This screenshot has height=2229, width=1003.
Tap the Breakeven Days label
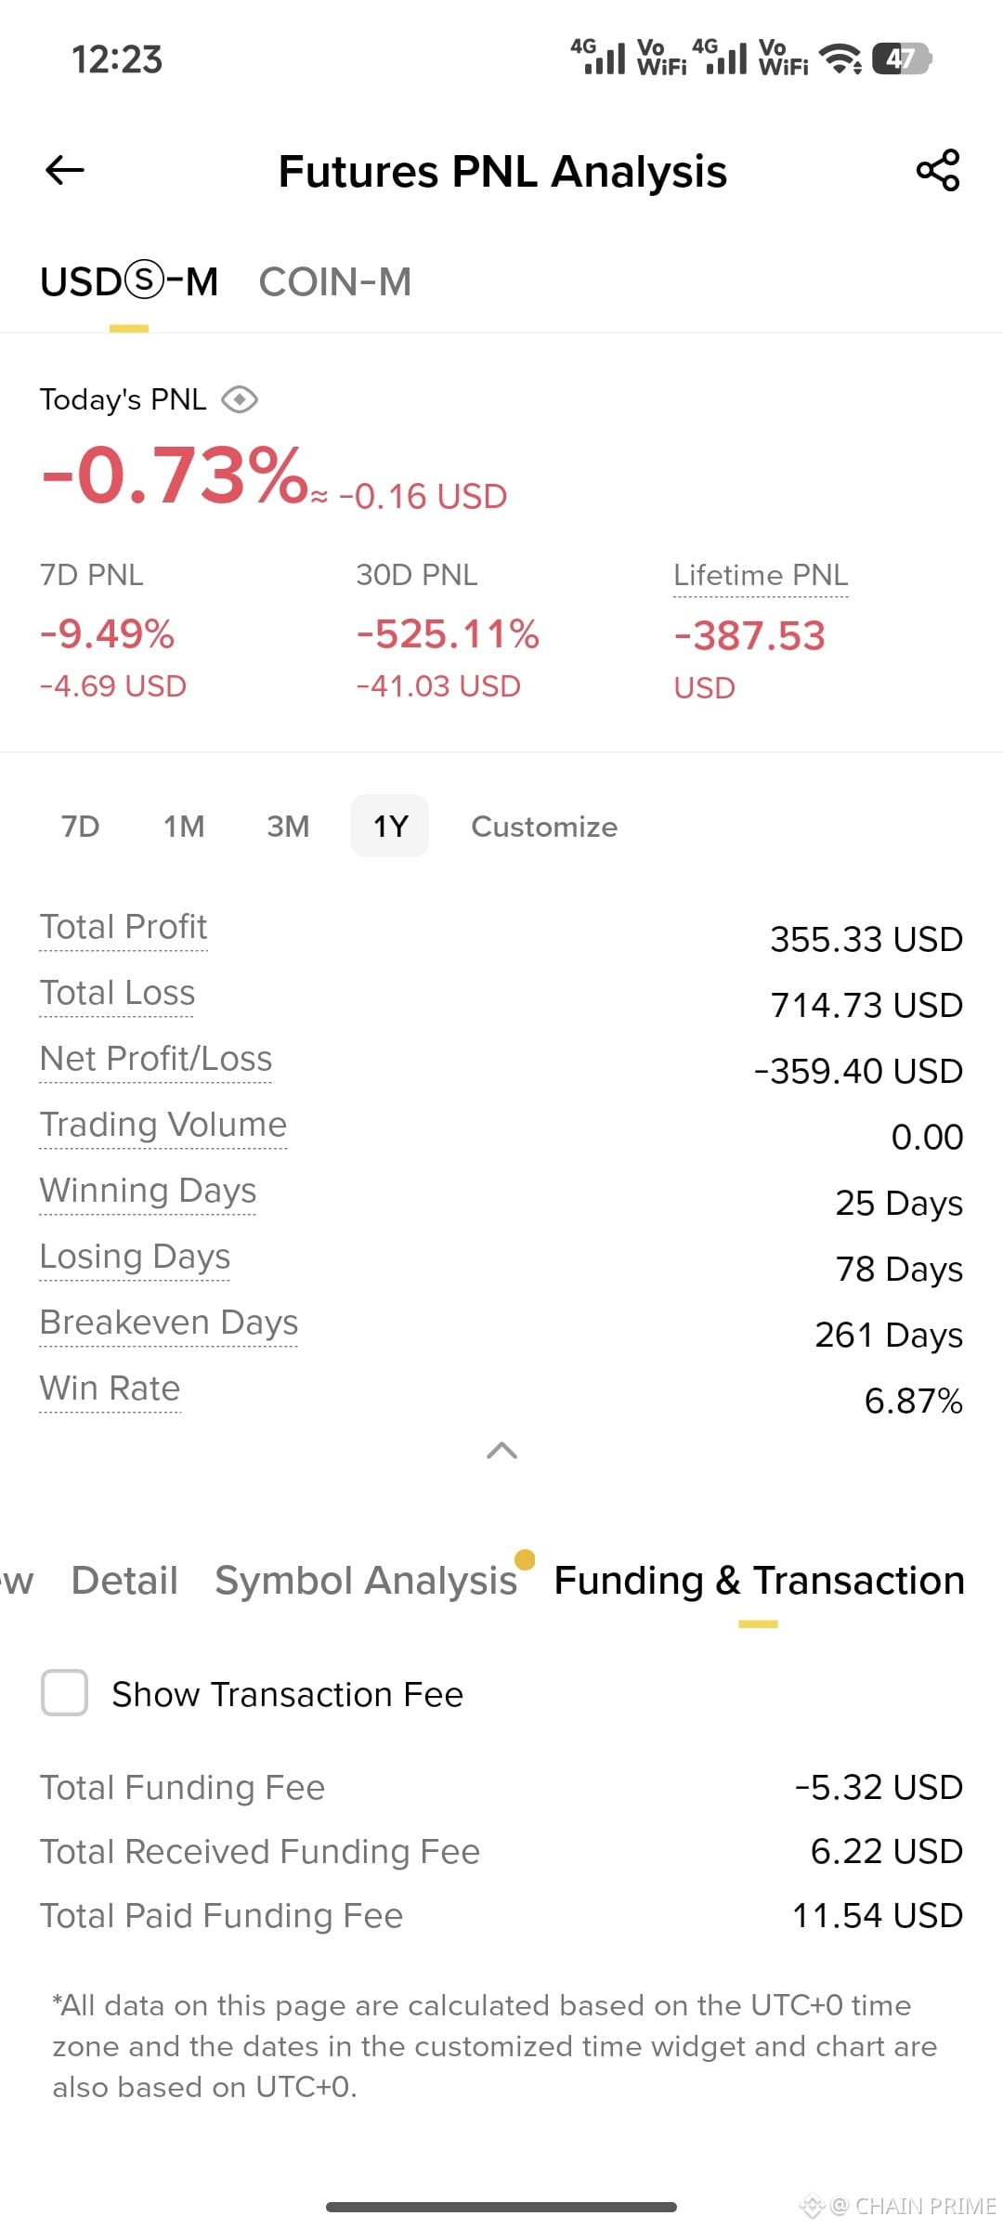169,1322
